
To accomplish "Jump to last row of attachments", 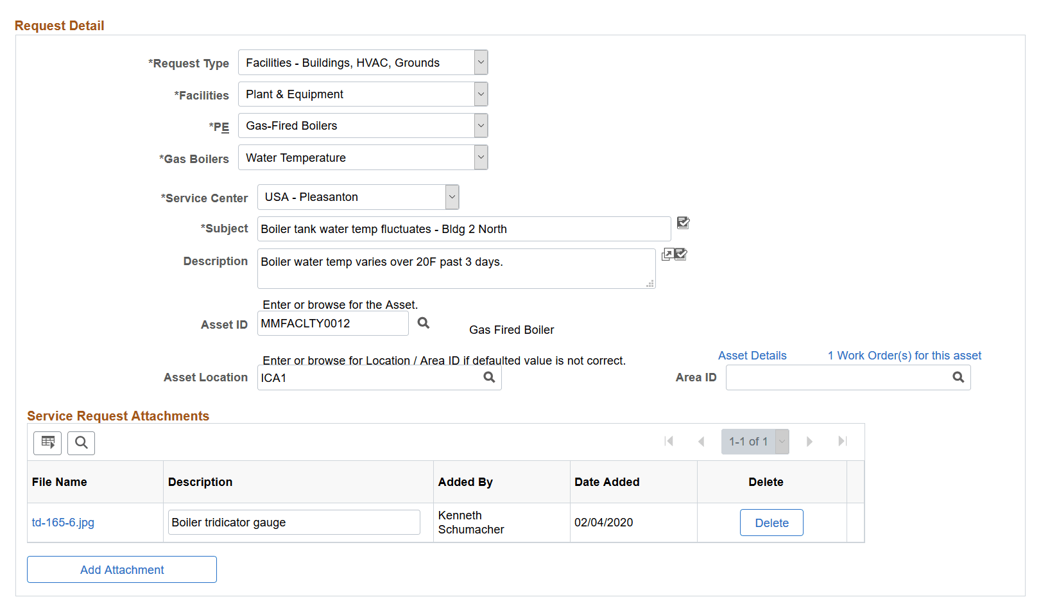I will [842, 441].
